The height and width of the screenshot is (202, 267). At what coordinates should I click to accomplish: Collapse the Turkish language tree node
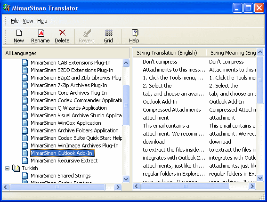pos(7,169)
